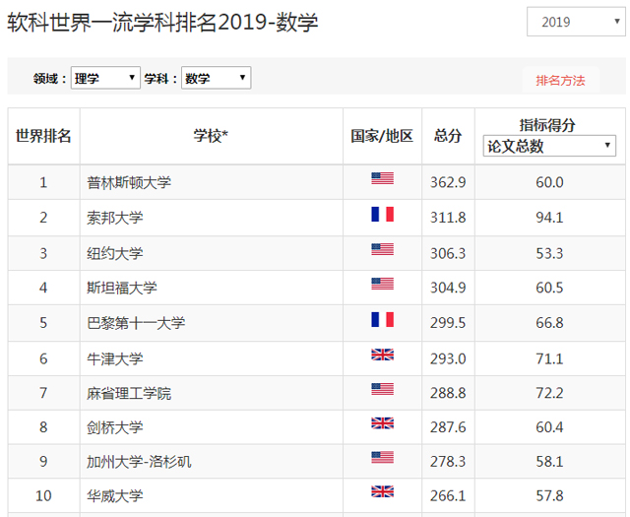Click the 总分 column header

448,136
